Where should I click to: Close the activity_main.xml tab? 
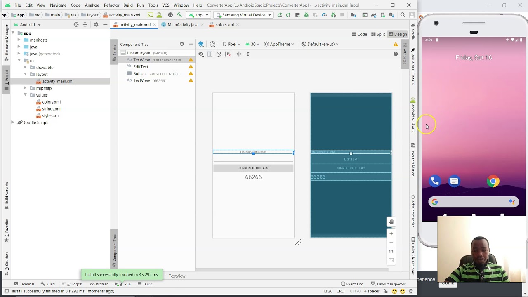pyautogui.click(x=154, y=25)
